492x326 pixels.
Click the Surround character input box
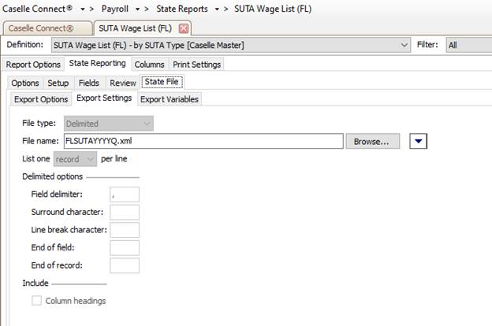[x=125, y=212]
